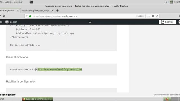180x101 pixels.
Task: Switch to the localhost/cgi-bin/test_script tab
Action: (x=36, y=11)
